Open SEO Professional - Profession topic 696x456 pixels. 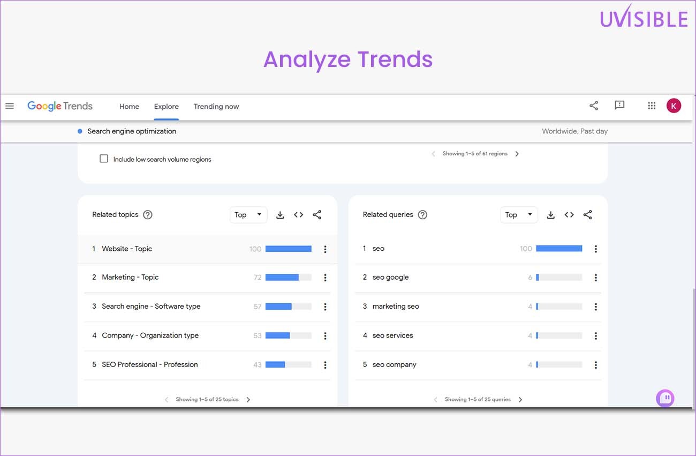(x=150, y=364)
